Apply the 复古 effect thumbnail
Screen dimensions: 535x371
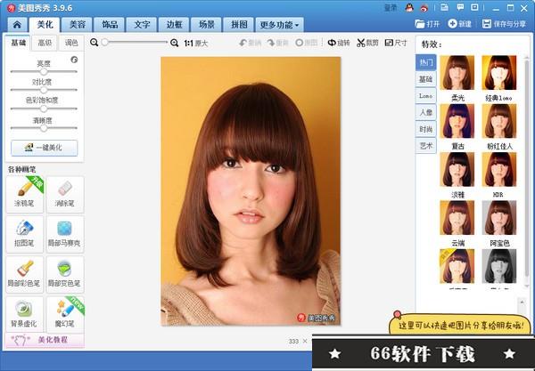(457, 121)
